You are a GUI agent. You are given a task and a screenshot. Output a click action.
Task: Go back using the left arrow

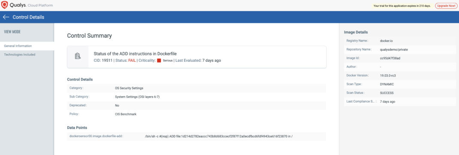click(6, 17)
